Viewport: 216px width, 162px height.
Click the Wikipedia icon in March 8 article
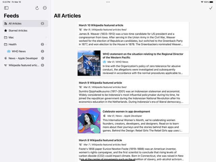coord(81,145)
